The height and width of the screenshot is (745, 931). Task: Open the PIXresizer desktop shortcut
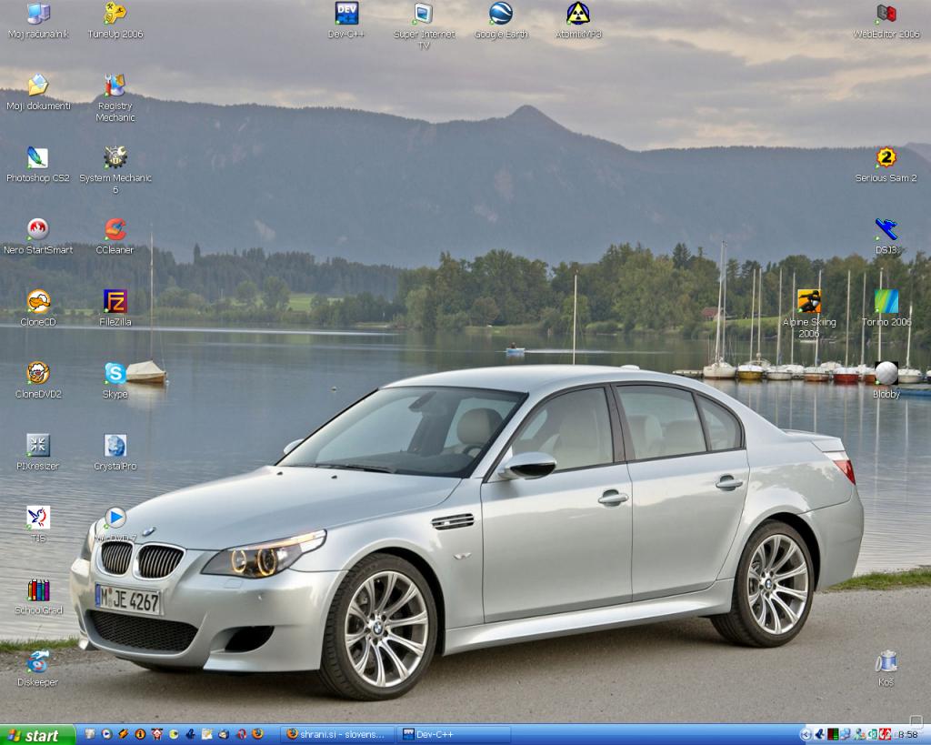[x=38, y=452]
